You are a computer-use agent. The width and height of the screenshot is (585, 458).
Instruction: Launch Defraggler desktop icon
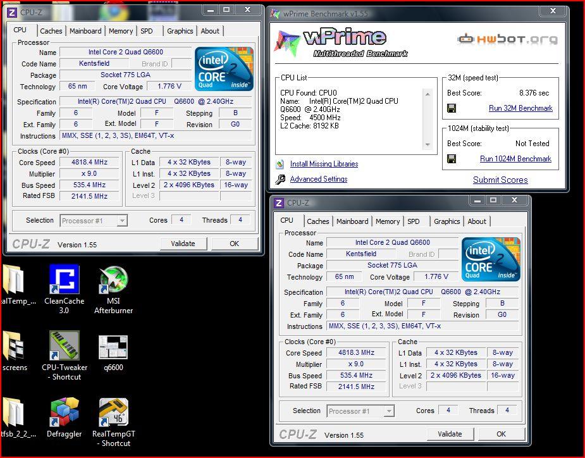click(x=64, y=412)
